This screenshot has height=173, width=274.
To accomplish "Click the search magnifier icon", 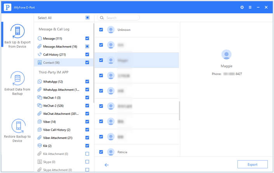I will point(102,18).
